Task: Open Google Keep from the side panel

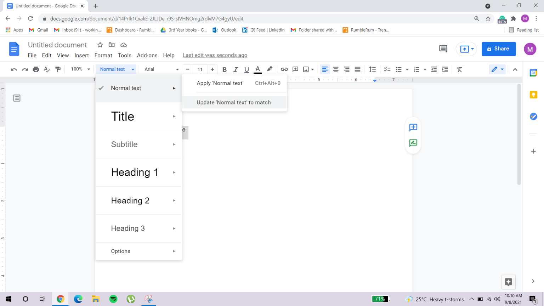Action: pos(533,95)
